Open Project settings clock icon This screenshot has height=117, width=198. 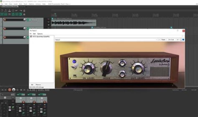pos(13,11)
